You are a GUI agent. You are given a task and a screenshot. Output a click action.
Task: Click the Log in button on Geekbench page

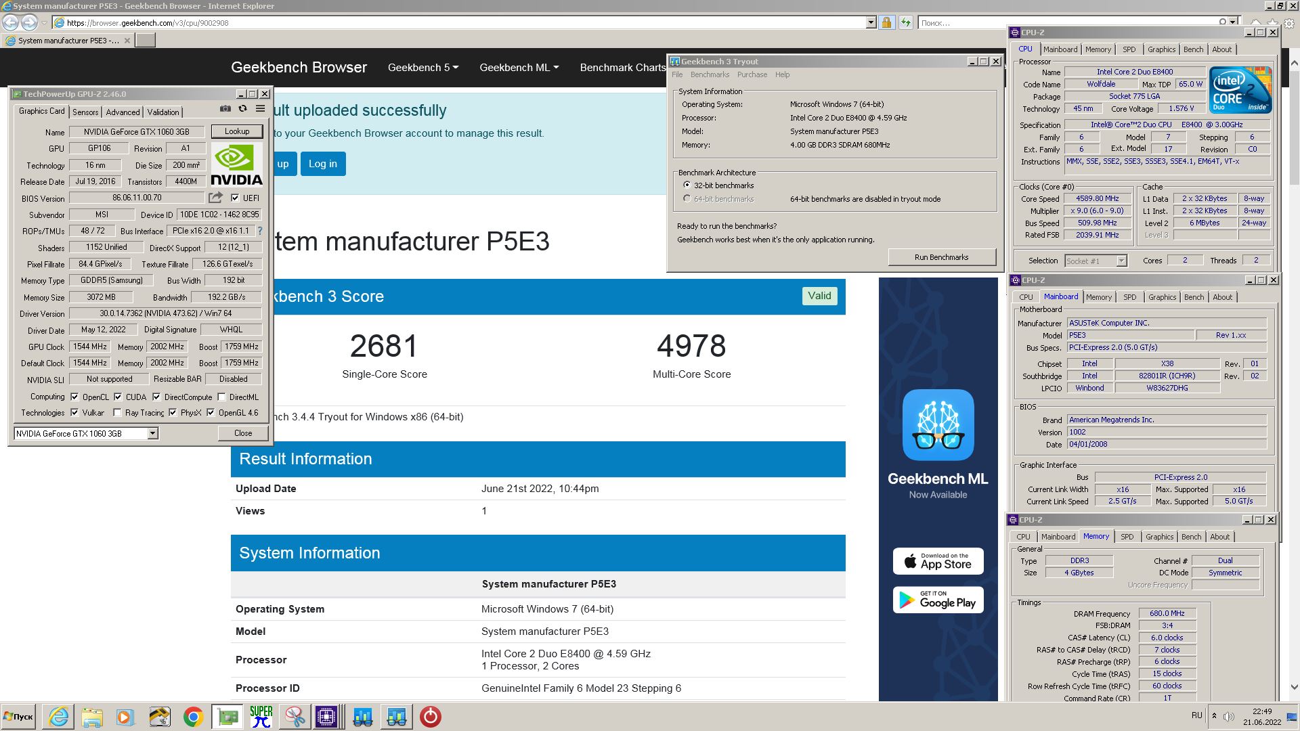click(323, 164)
